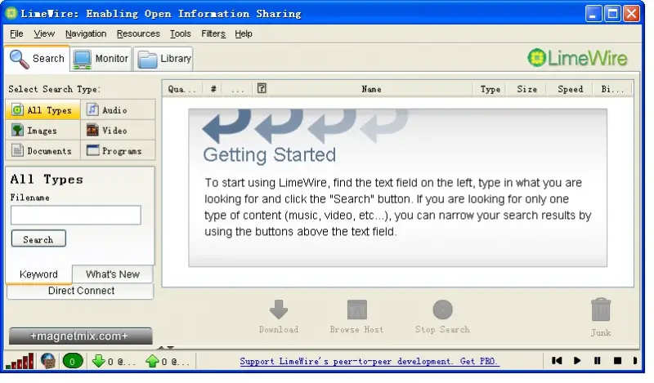The image size is (654, 383).
Task: Click the Filename text input field
Action: tap(75, 215)
